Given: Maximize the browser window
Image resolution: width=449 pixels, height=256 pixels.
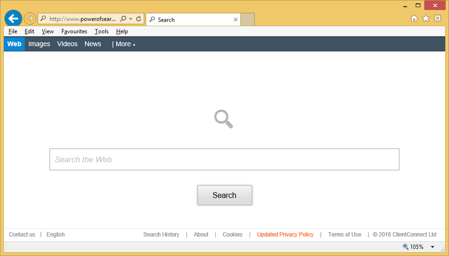Looking at the screenshot, I should click(x=418, y=5).
